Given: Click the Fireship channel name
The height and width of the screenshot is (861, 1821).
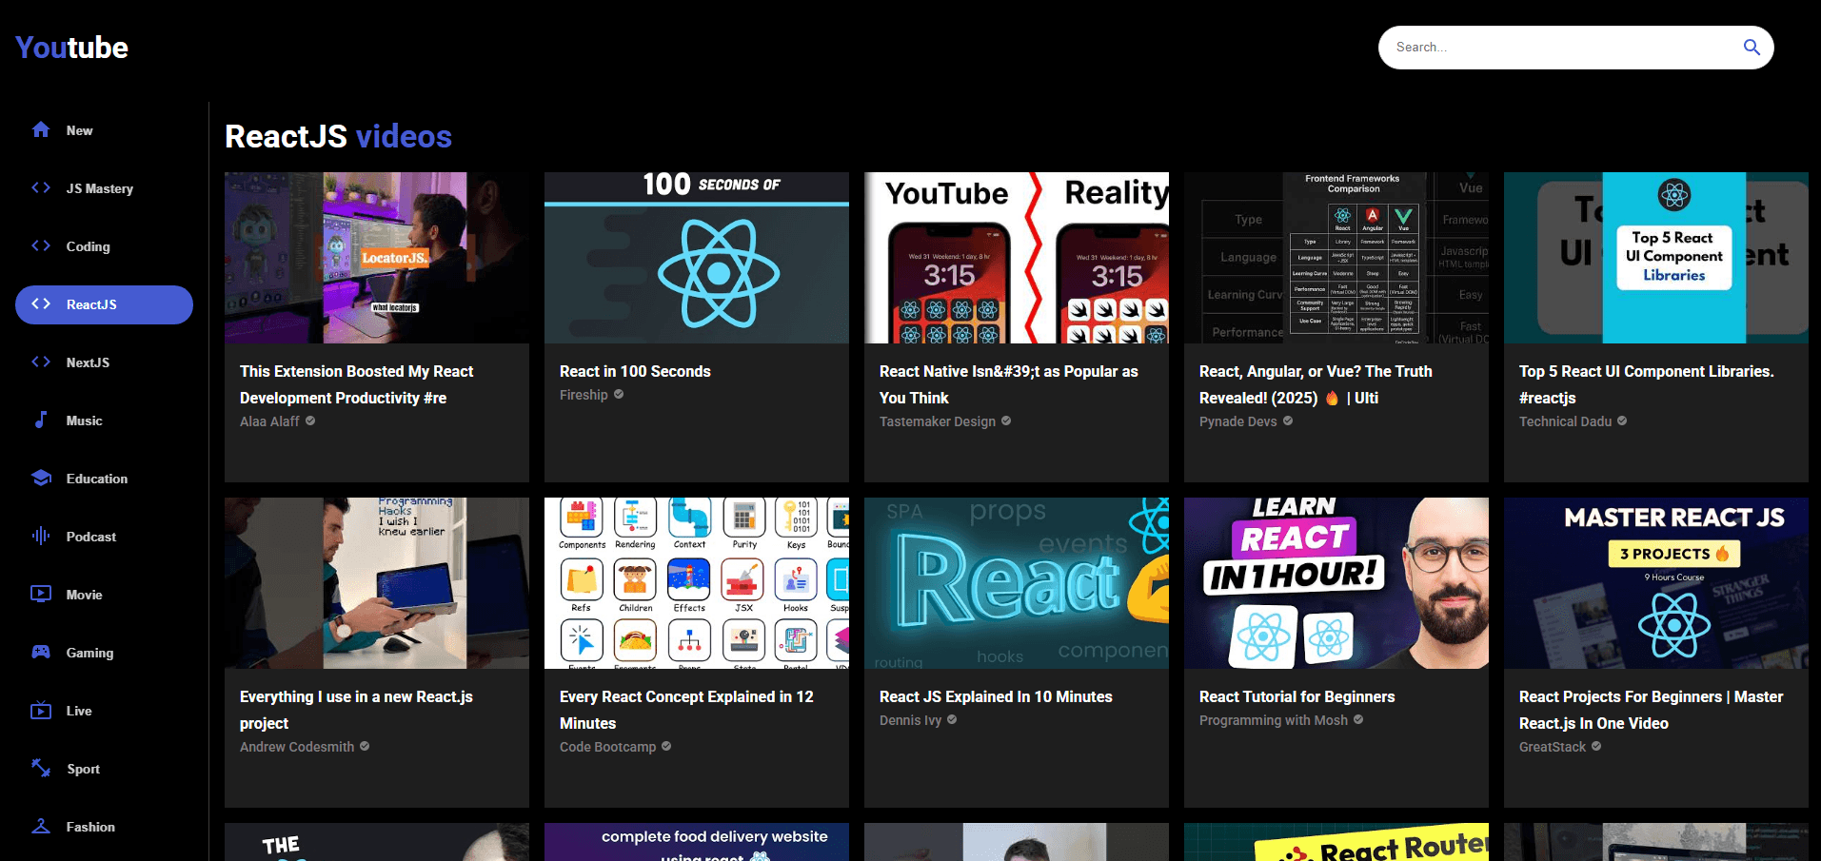Looking at the screenshot, I should click(584, 394).
